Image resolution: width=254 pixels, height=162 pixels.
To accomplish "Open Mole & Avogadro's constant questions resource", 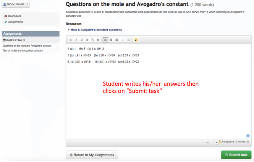I will click(96, 30).
